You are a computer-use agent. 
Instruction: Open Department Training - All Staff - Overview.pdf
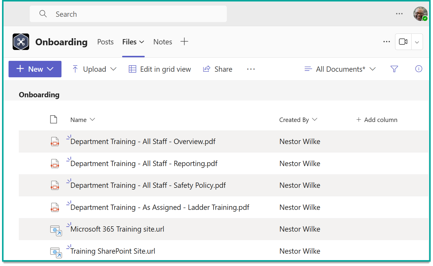point(143,141)
